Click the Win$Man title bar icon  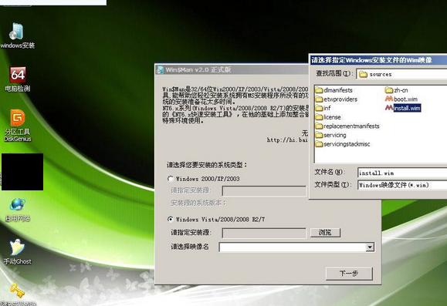coord(161,69)
